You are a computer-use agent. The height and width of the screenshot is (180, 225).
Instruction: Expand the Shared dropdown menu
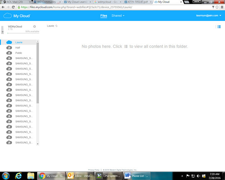pyautogui.click(x=118, y=15)
